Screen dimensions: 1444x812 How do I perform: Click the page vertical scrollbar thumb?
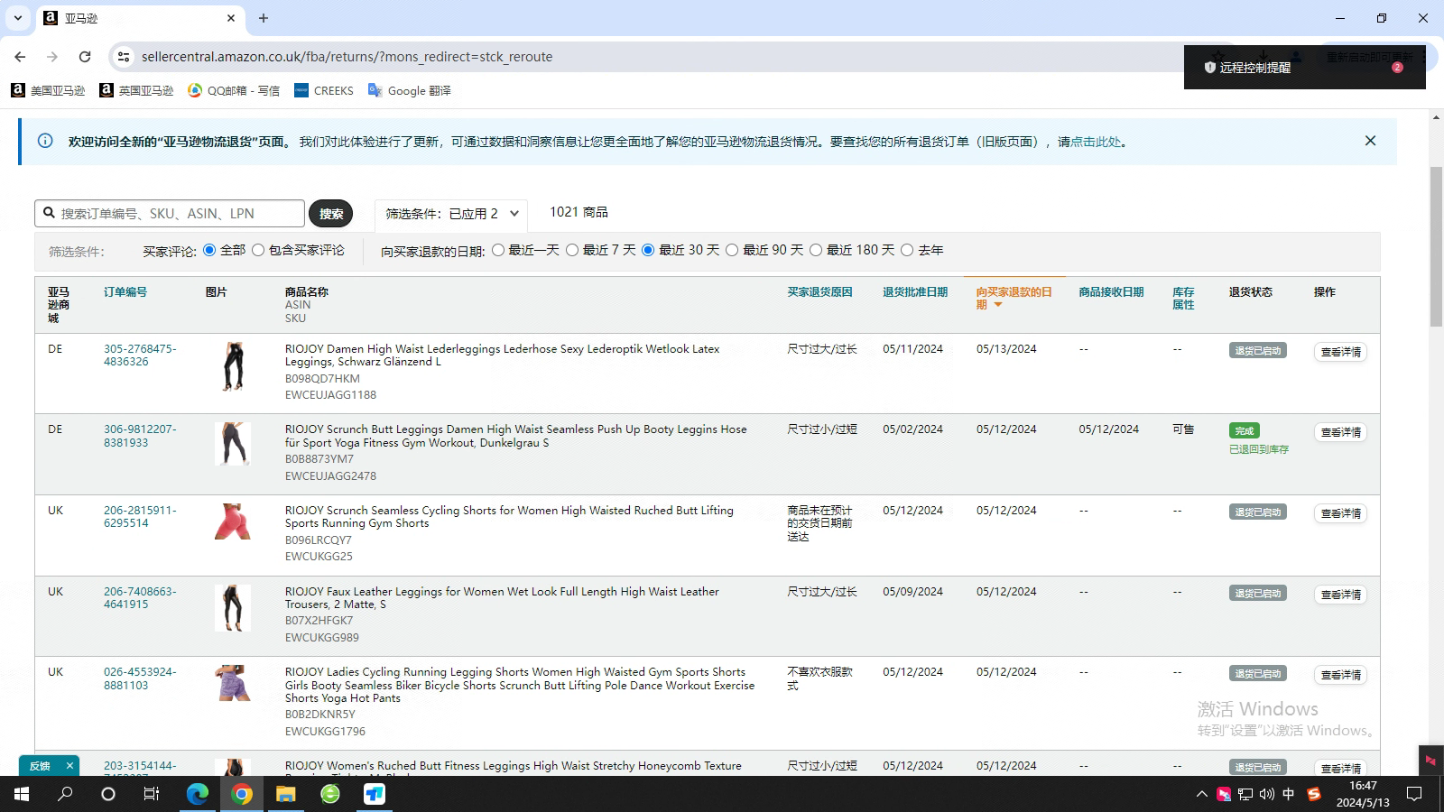pos(1436,246)
